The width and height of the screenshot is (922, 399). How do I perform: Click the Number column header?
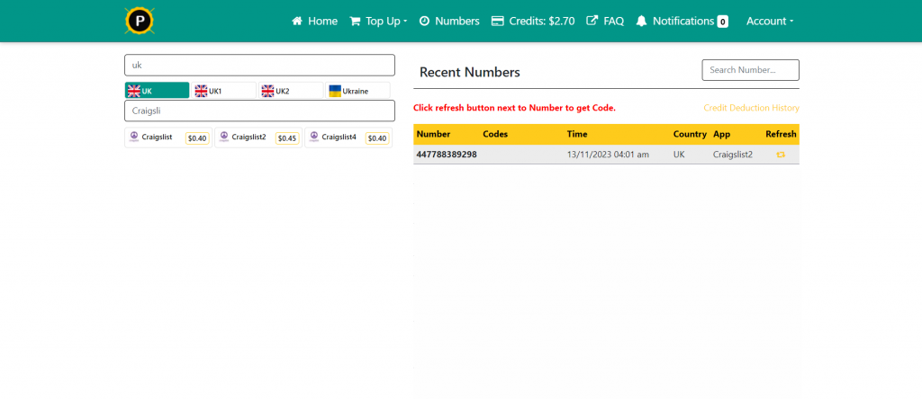(433, 134)
